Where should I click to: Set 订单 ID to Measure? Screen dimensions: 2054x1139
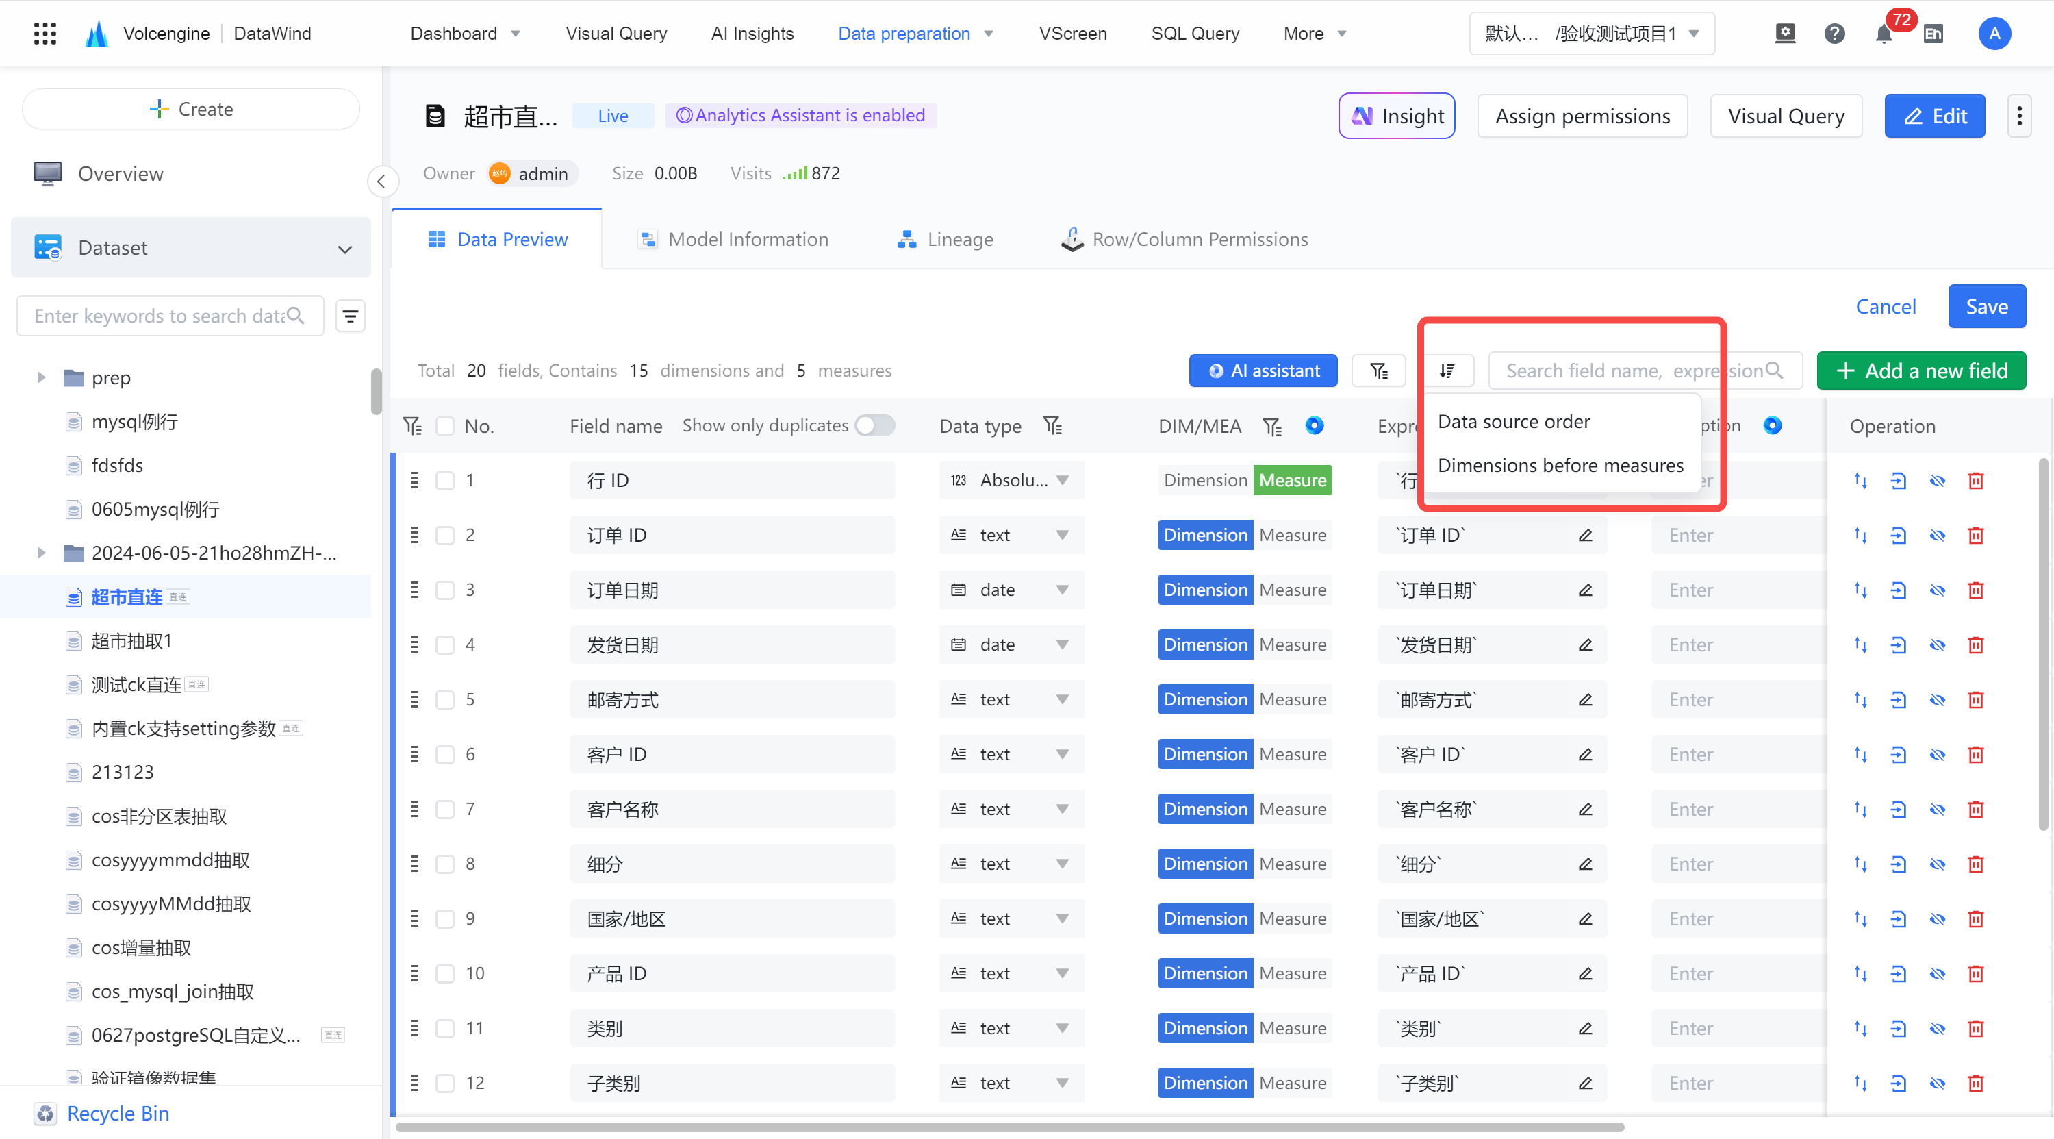(x=1292, y=535)
